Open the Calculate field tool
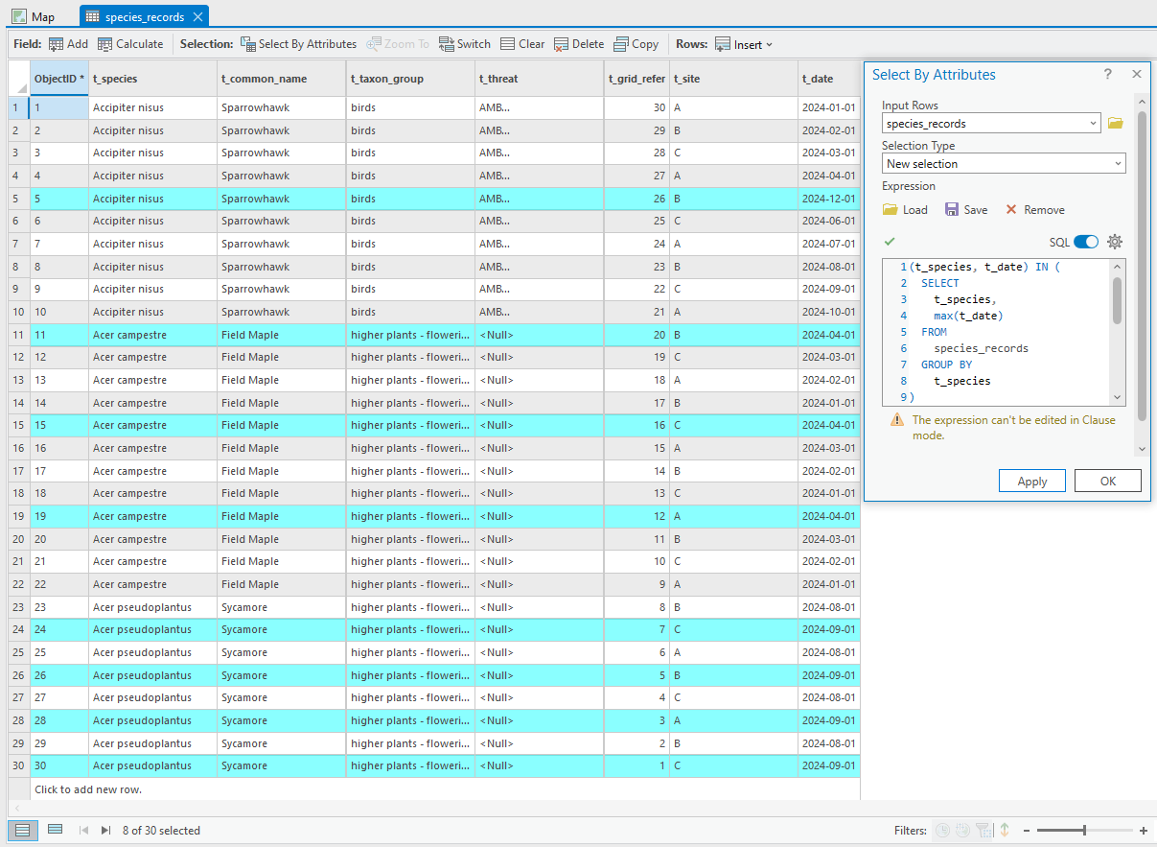 (130, 44)
